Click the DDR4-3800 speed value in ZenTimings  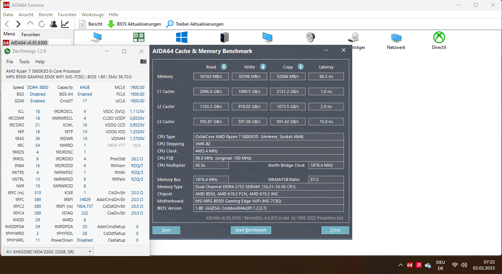tap(38, 87)
